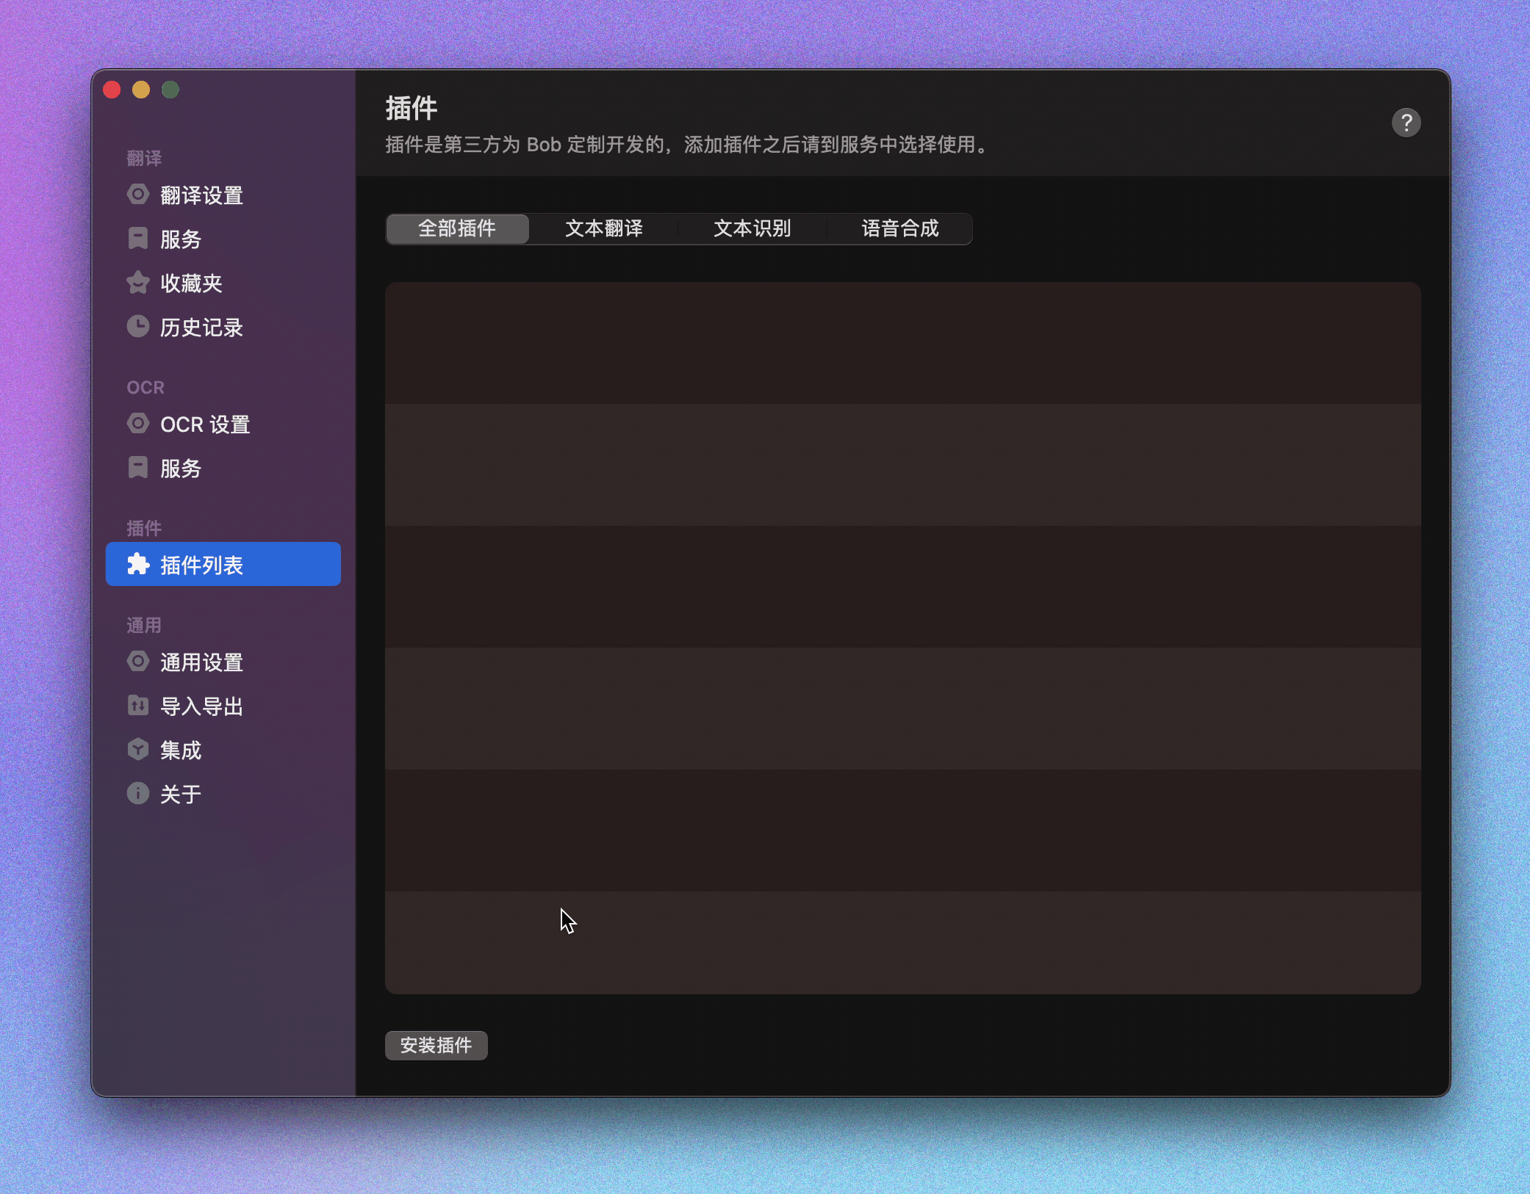This screenshot has height=1194, width=1530.
Task: Select the 全部插件 tab
Action: click(456, 228)
